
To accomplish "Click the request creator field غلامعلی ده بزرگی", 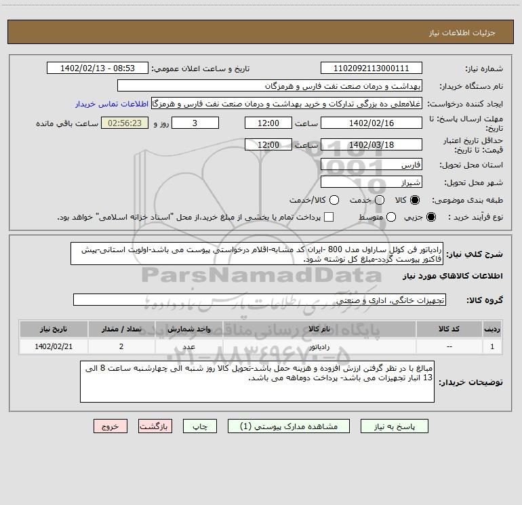I will pyautogui.click(x=287, y=104).
